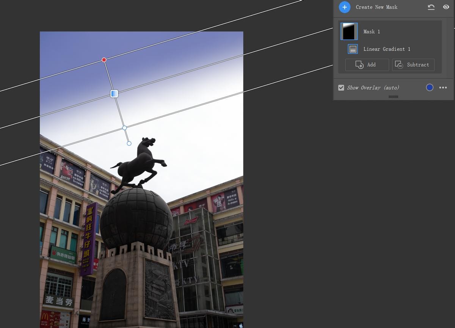Viewport: 455px width, 328px height.
Task: Click the masks panel bottom resize grip
Action: pos(393,97)
